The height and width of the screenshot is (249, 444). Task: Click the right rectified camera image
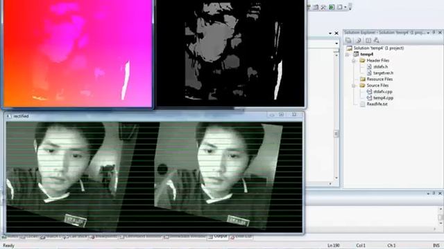[x=228, y=177]
